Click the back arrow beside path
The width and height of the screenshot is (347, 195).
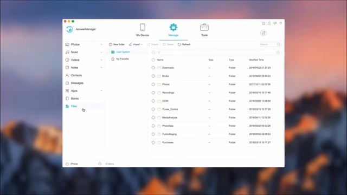153,53
